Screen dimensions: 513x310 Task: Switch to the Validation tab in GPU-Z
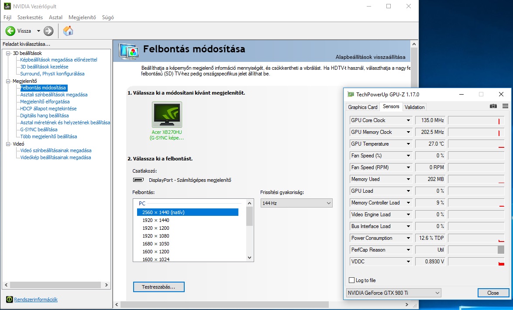click(414, 107)
